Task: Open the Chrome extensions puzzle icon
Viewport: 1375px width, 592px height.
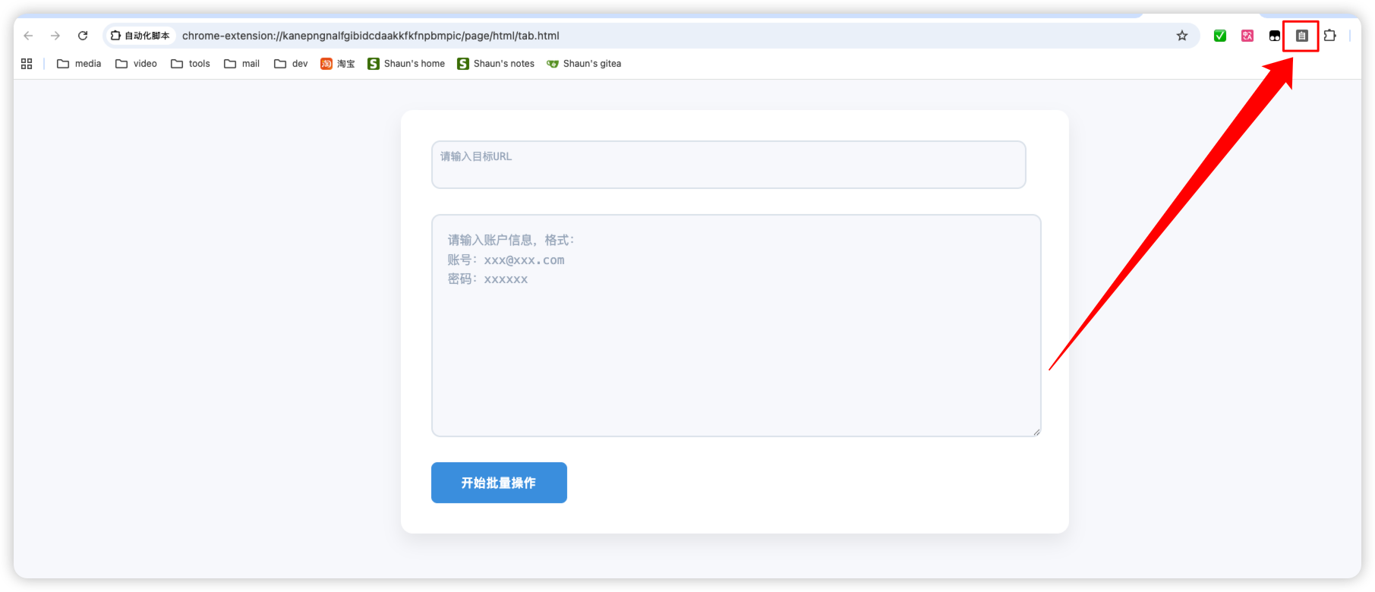Action: pyautogui.click(x=1329, y=36)
